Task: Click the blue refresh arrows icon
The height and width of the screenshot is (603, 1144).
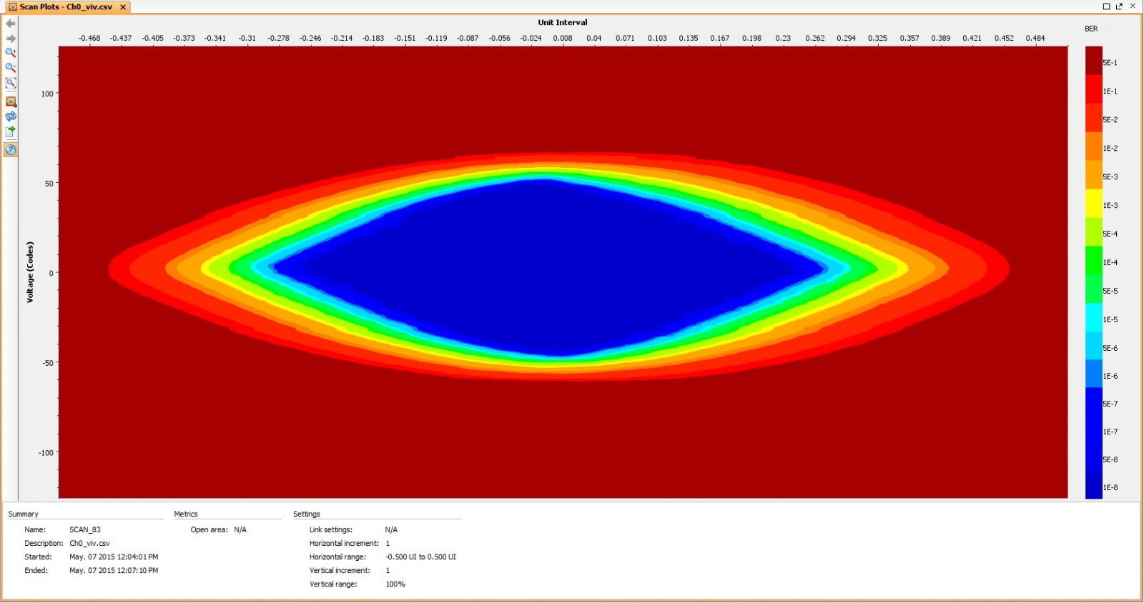Action: click(11, 116)
